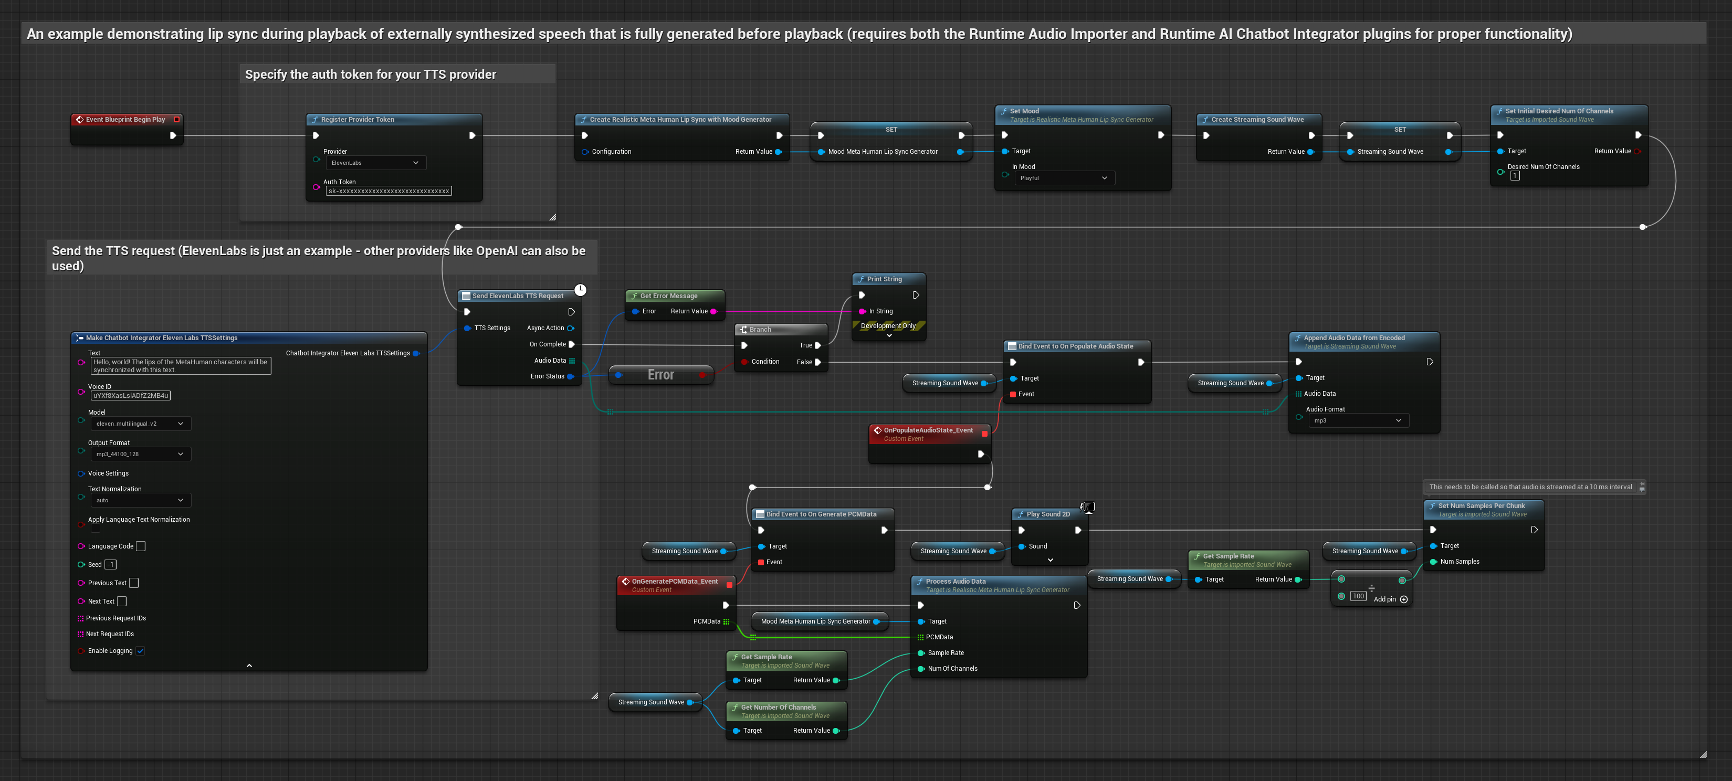The image size is (1732, 781).
Task: Click the Add pin plus icon
Action: [x=1404, y=599]
